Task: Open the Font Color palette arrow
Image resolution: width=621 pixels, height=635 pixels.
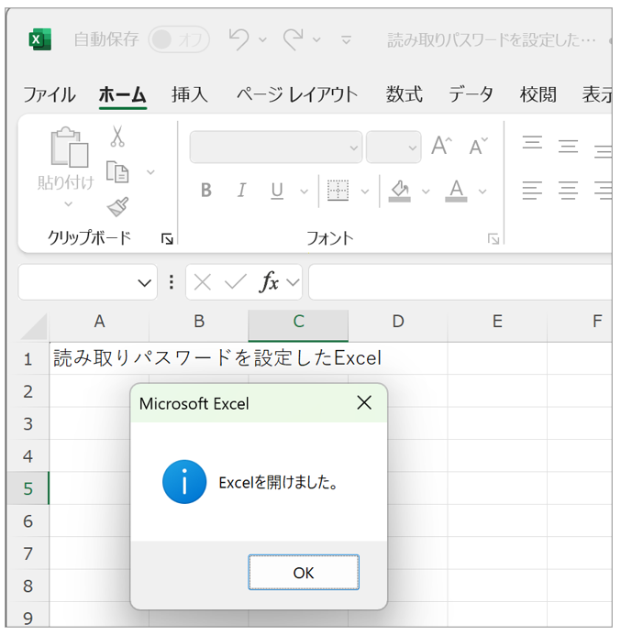Action: (x=482, y=192)
